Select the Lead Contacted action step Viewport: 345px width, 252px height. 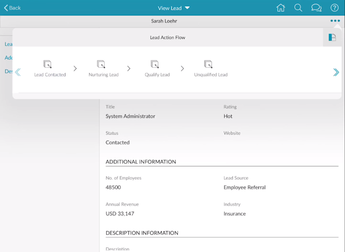pos(49,68)
